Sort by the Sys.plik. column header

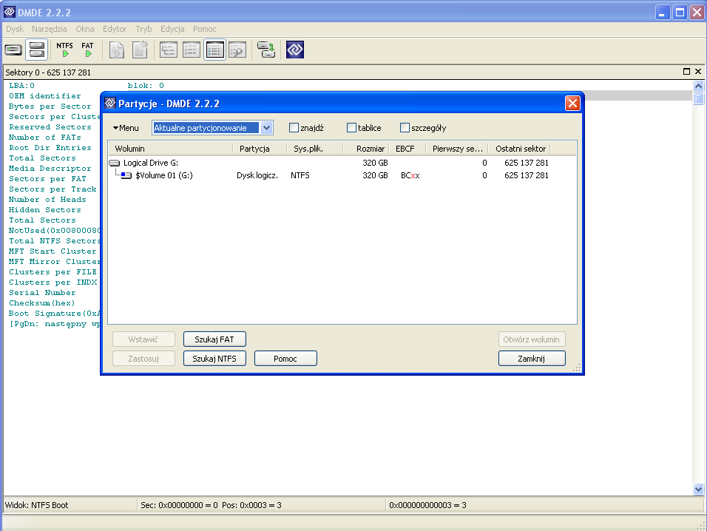point(315,149)
